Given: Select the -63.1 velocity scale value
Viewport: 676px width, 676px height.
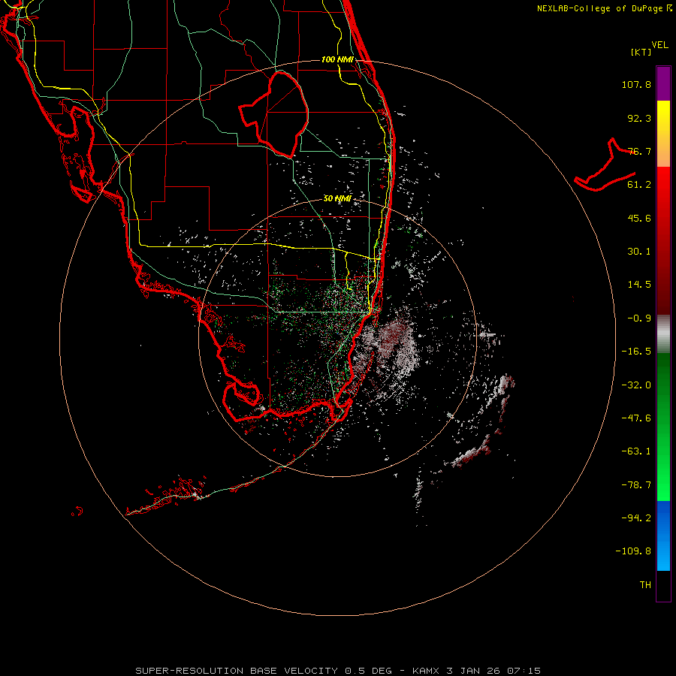Looking at the screenshot, I should click(x=636, y=451).
